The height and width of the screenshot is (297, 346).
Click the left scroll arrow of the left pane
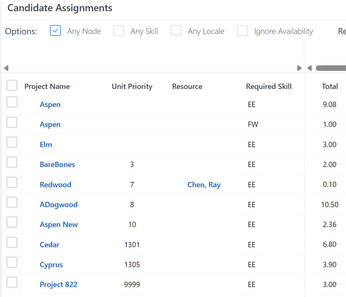6,68
